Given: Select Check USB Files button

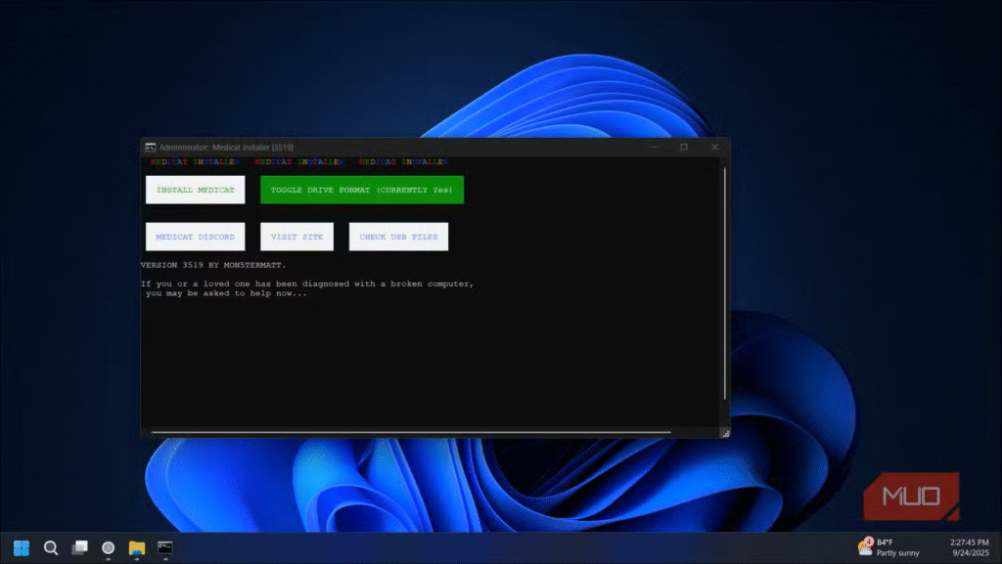Looking at the screenshot, I should (x=398, y=237).
